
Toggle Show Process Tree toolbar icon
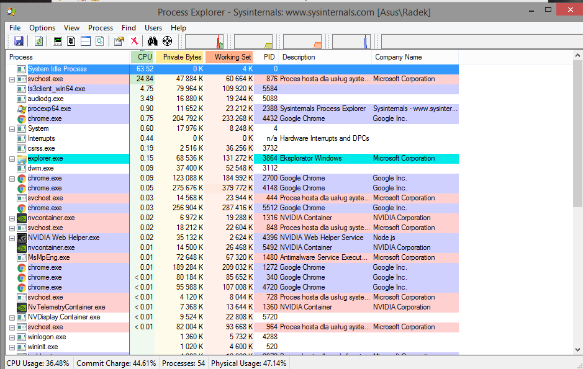pyautogui.click(x=71, y=41)
